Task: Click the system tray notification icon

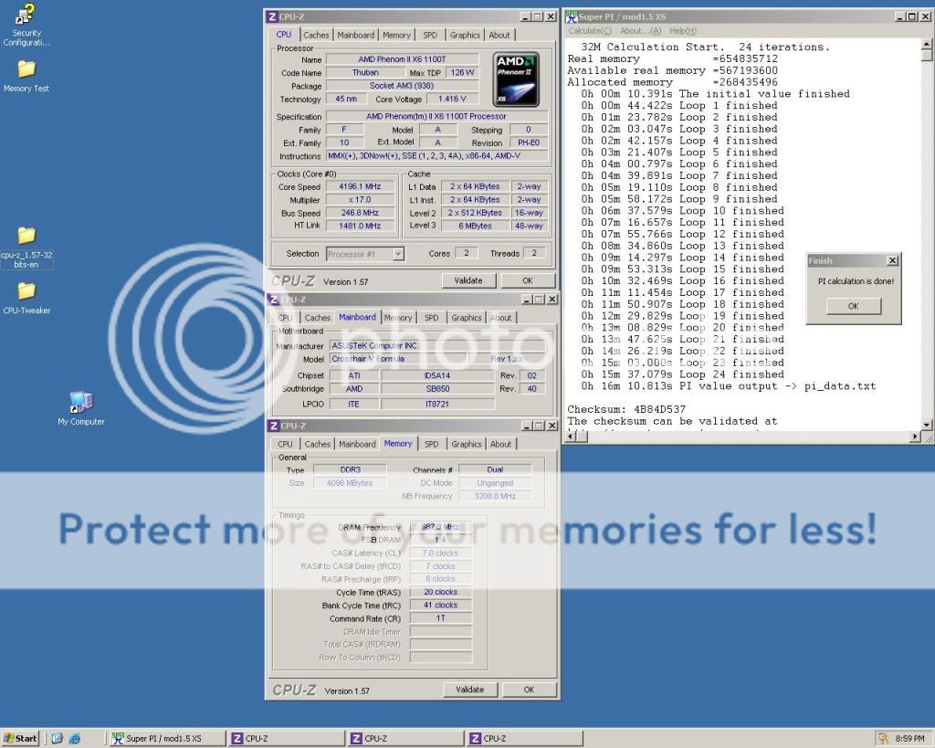Action: (883, 738)
